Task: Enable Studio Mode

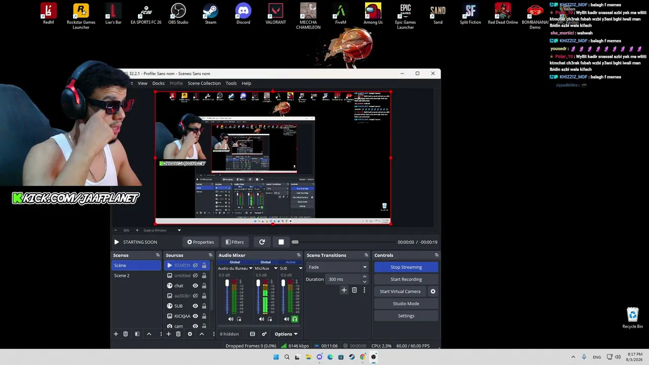Action: 406,304
